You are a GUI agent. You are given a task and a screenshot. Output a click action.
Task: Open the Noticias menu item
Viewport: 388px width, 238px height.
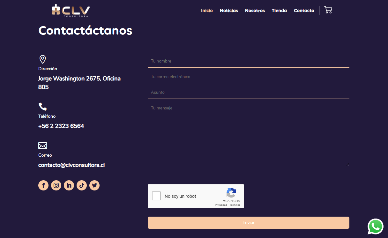click(229, 11)
